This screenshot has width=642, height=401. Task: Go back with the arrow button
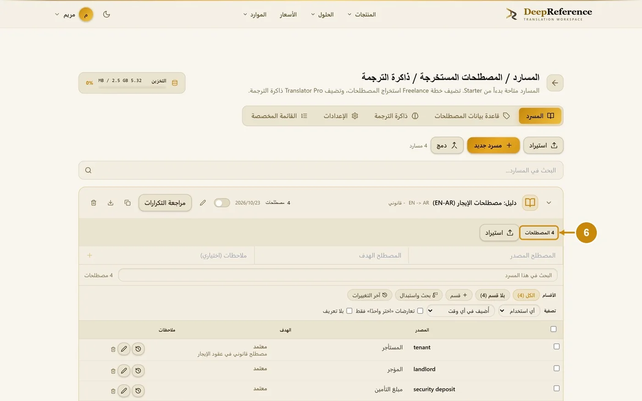point(555,83)
